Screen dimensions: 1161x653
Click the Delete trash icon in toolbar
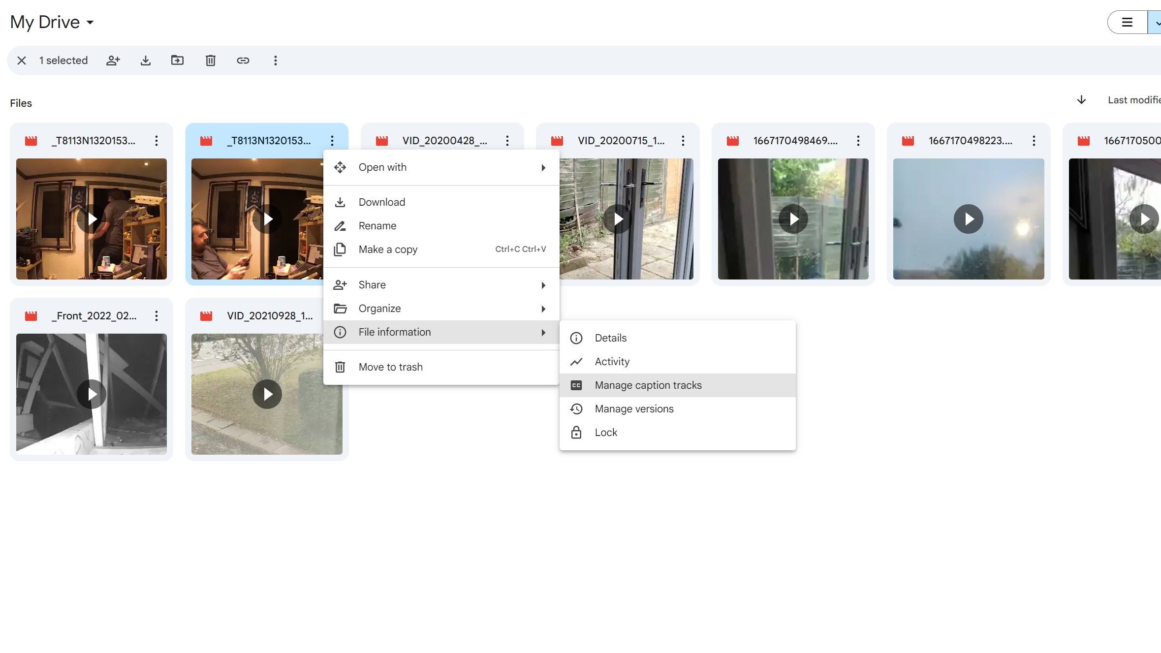[x=210, y=61]
